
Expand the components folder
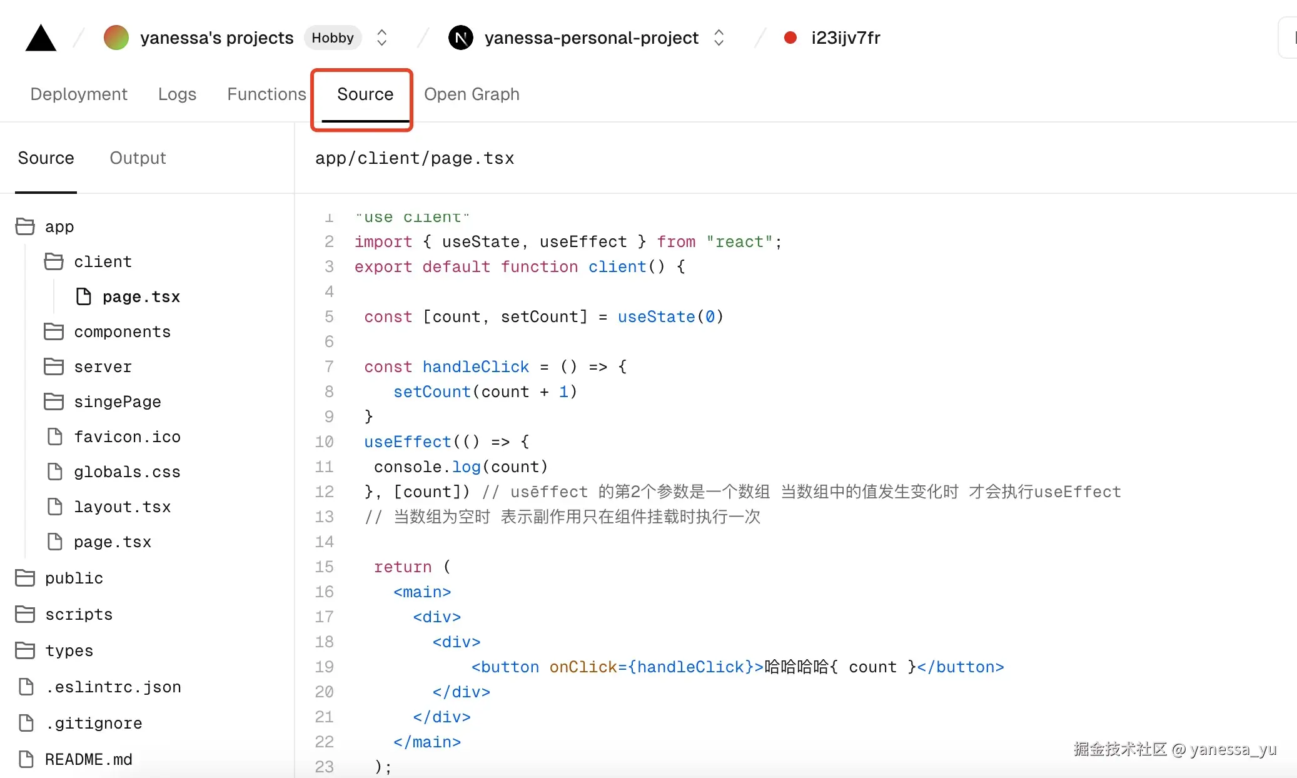point(122,331)
